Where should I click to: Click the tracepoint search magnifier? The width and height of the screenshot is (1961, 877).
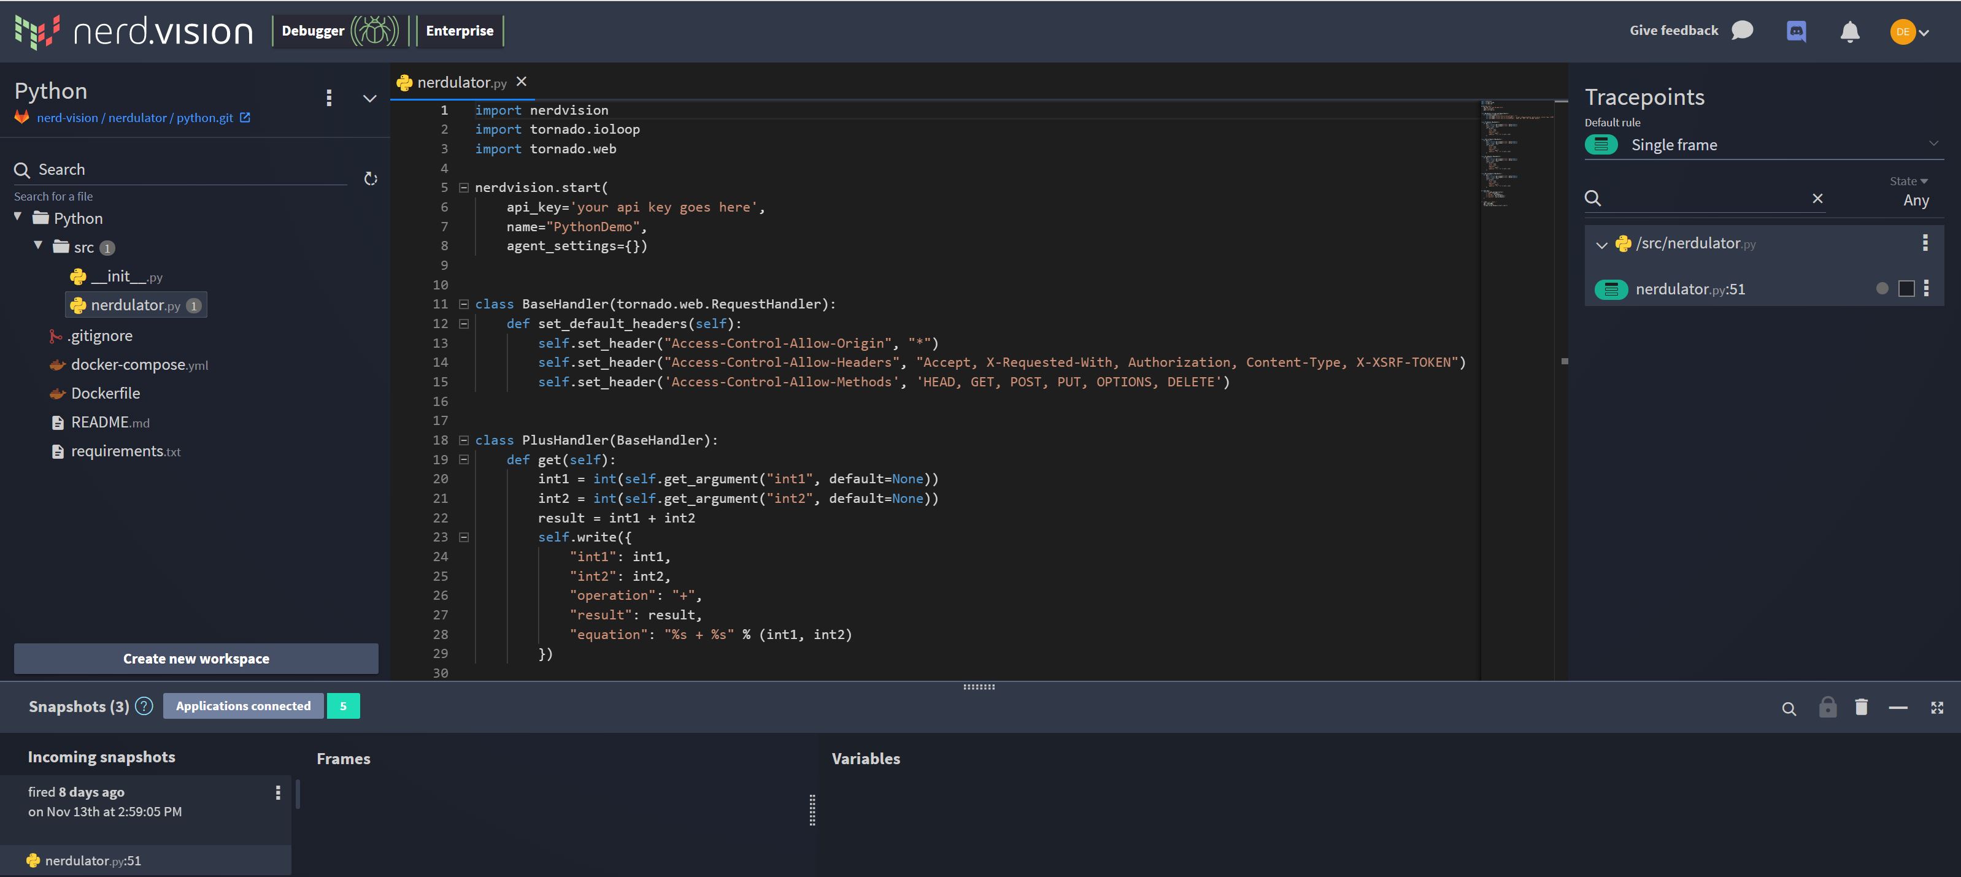1593,199
